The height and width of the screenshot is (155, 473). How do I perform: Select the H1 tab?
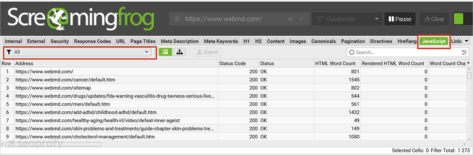(246, 41)
